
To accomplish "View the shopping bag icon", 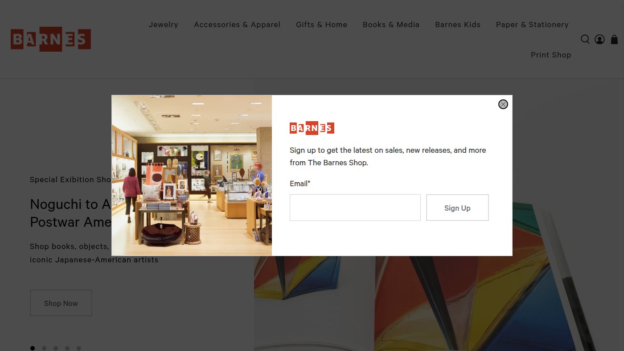I will 614,39.
